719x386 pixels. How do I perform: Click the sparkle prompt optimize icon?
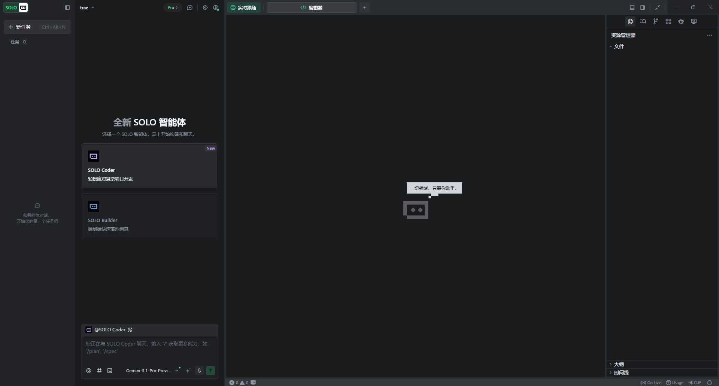click(x=188, y=371)
